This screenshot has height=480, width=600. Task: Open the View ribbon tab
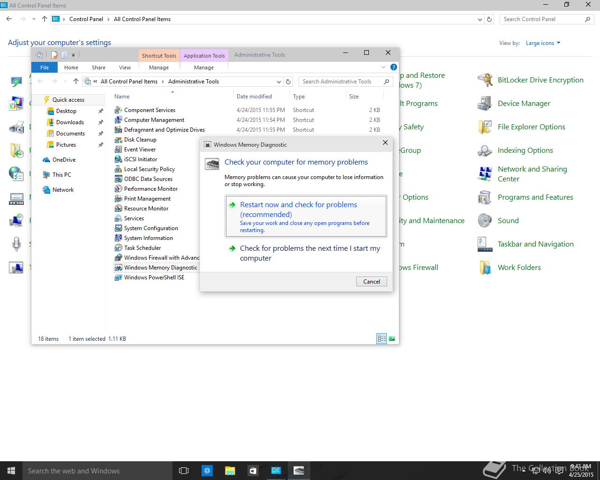(x=125, y=67)
